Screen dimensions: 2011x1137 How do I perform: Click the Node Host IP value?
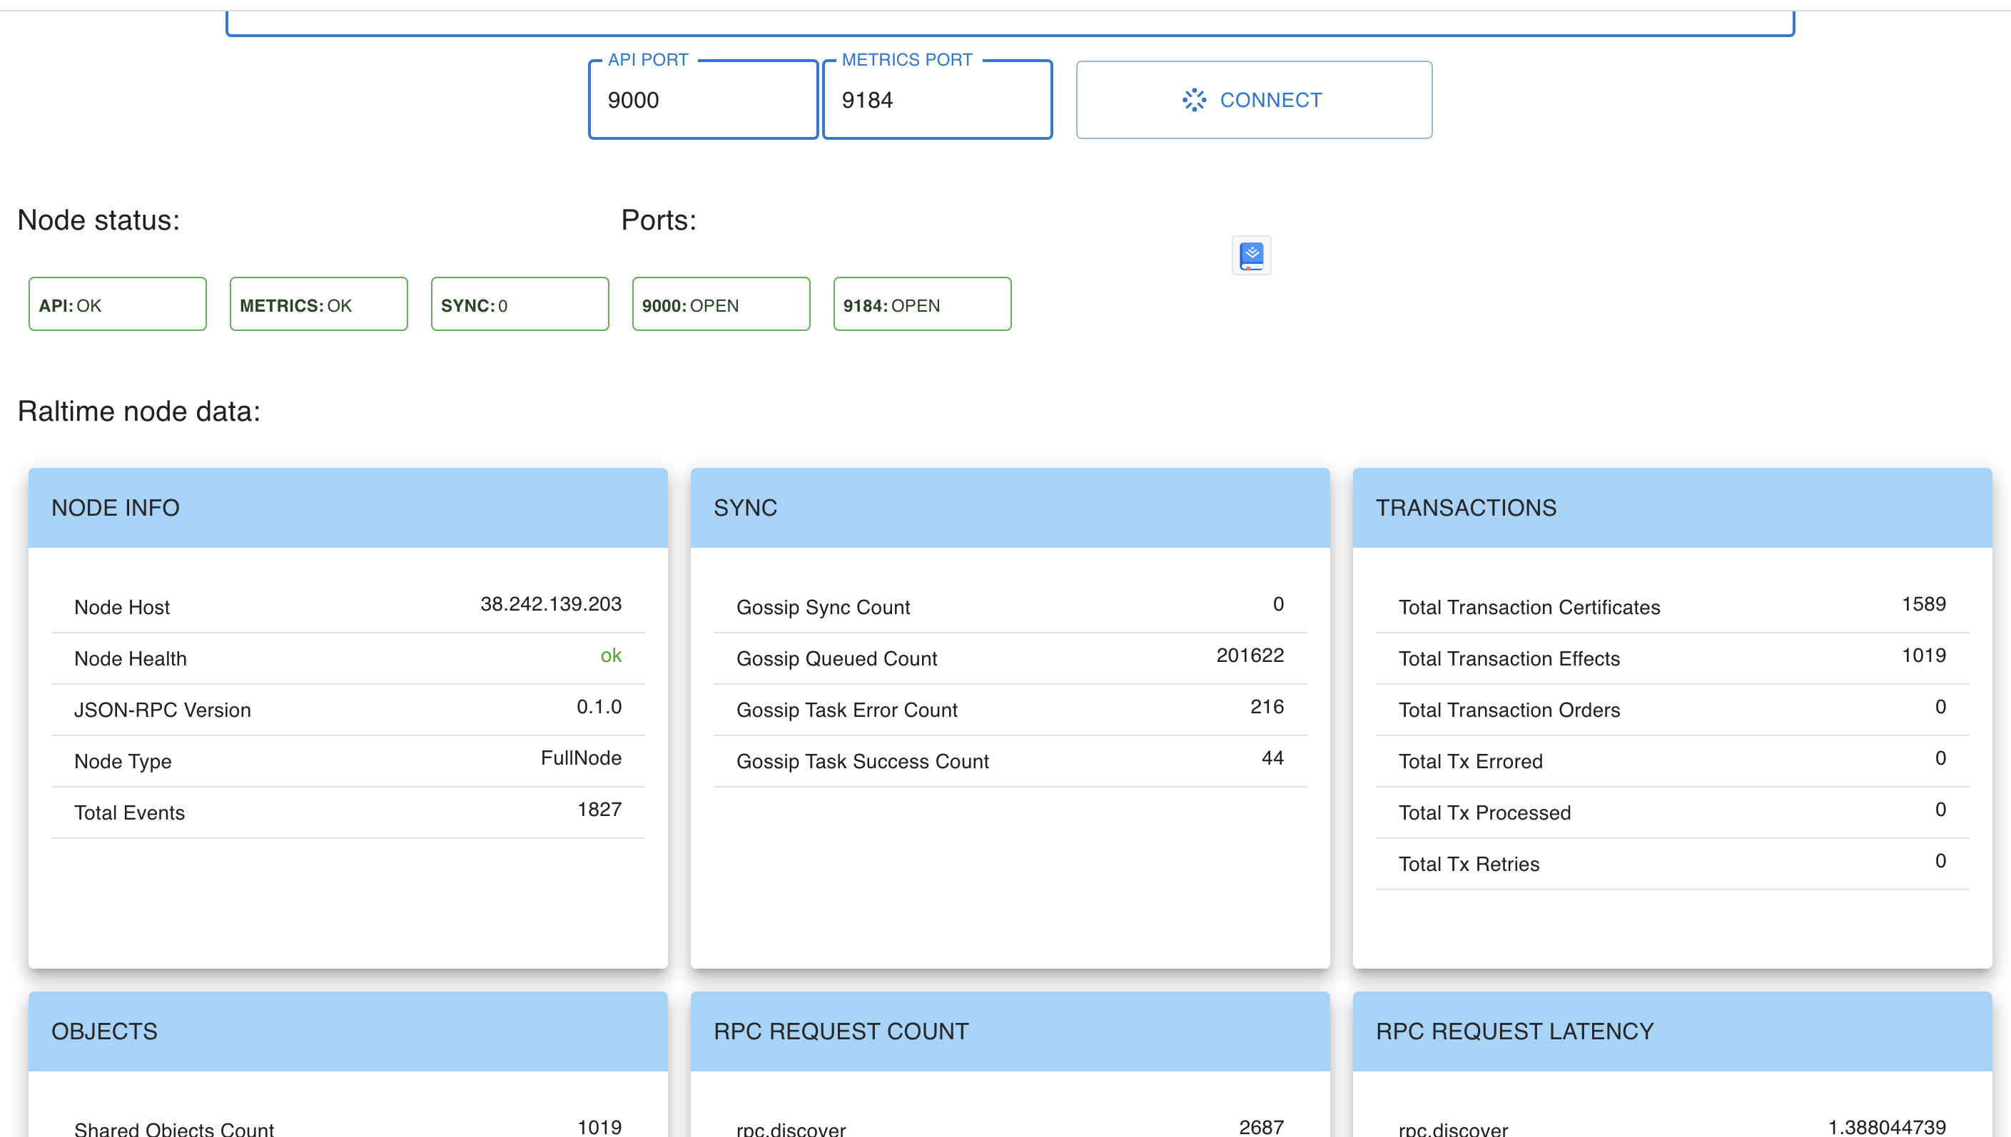tap(550, 603)
